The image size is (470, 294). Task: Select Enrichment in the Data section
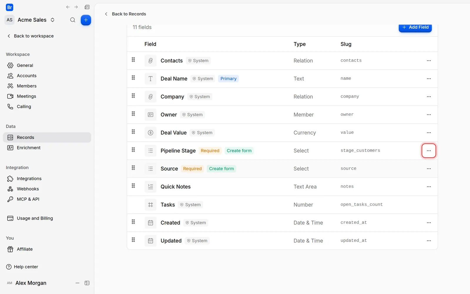point(28,148)
